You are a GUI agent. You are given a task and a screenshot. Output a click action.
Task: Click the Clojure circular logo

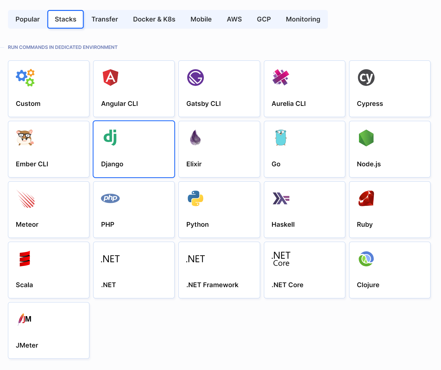tap(366, 259)
